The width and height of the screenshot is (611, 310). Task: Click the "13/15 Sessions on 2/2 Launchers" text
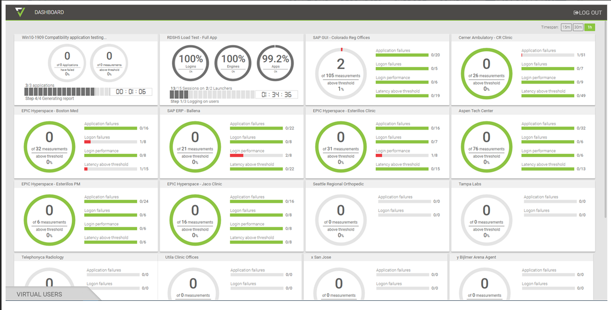(x=201, y=88)
